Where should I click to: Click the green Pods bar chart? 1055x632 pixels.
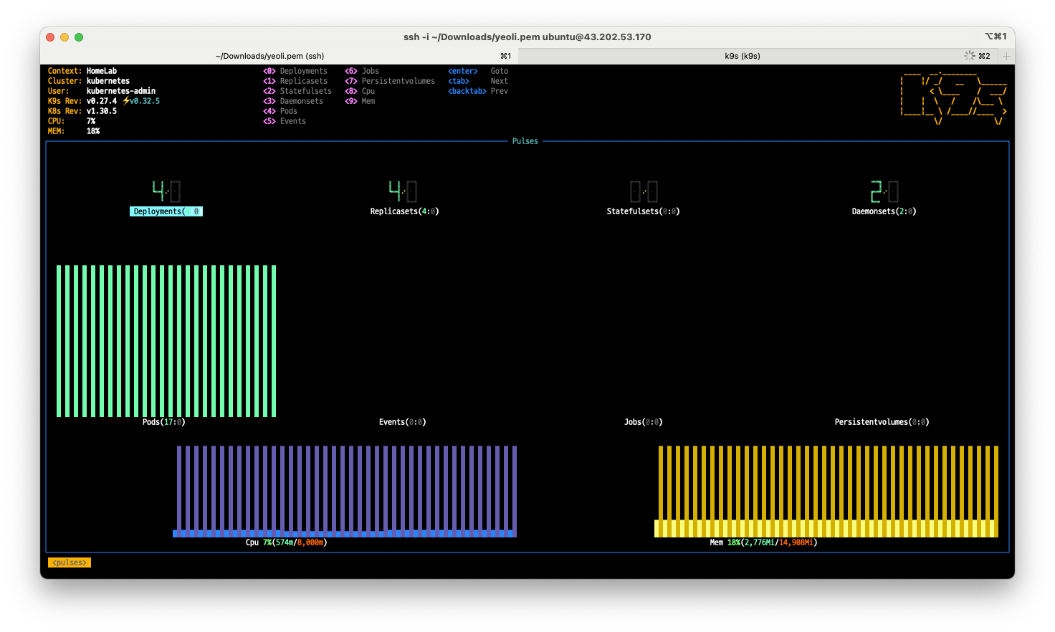click(x=166, y=341)
